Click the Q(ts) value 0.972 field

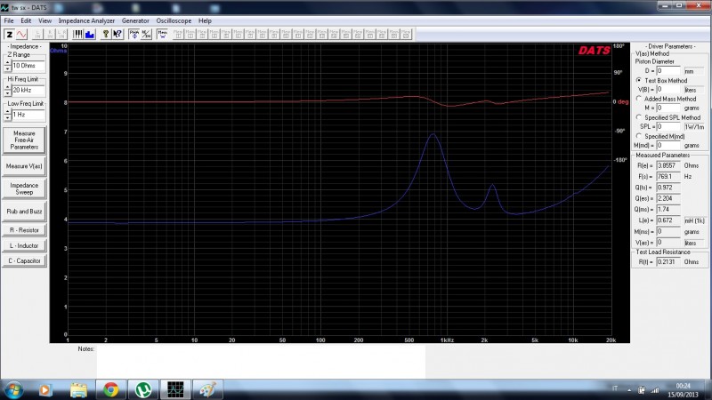pyautogui.click(x=668, y=188)
